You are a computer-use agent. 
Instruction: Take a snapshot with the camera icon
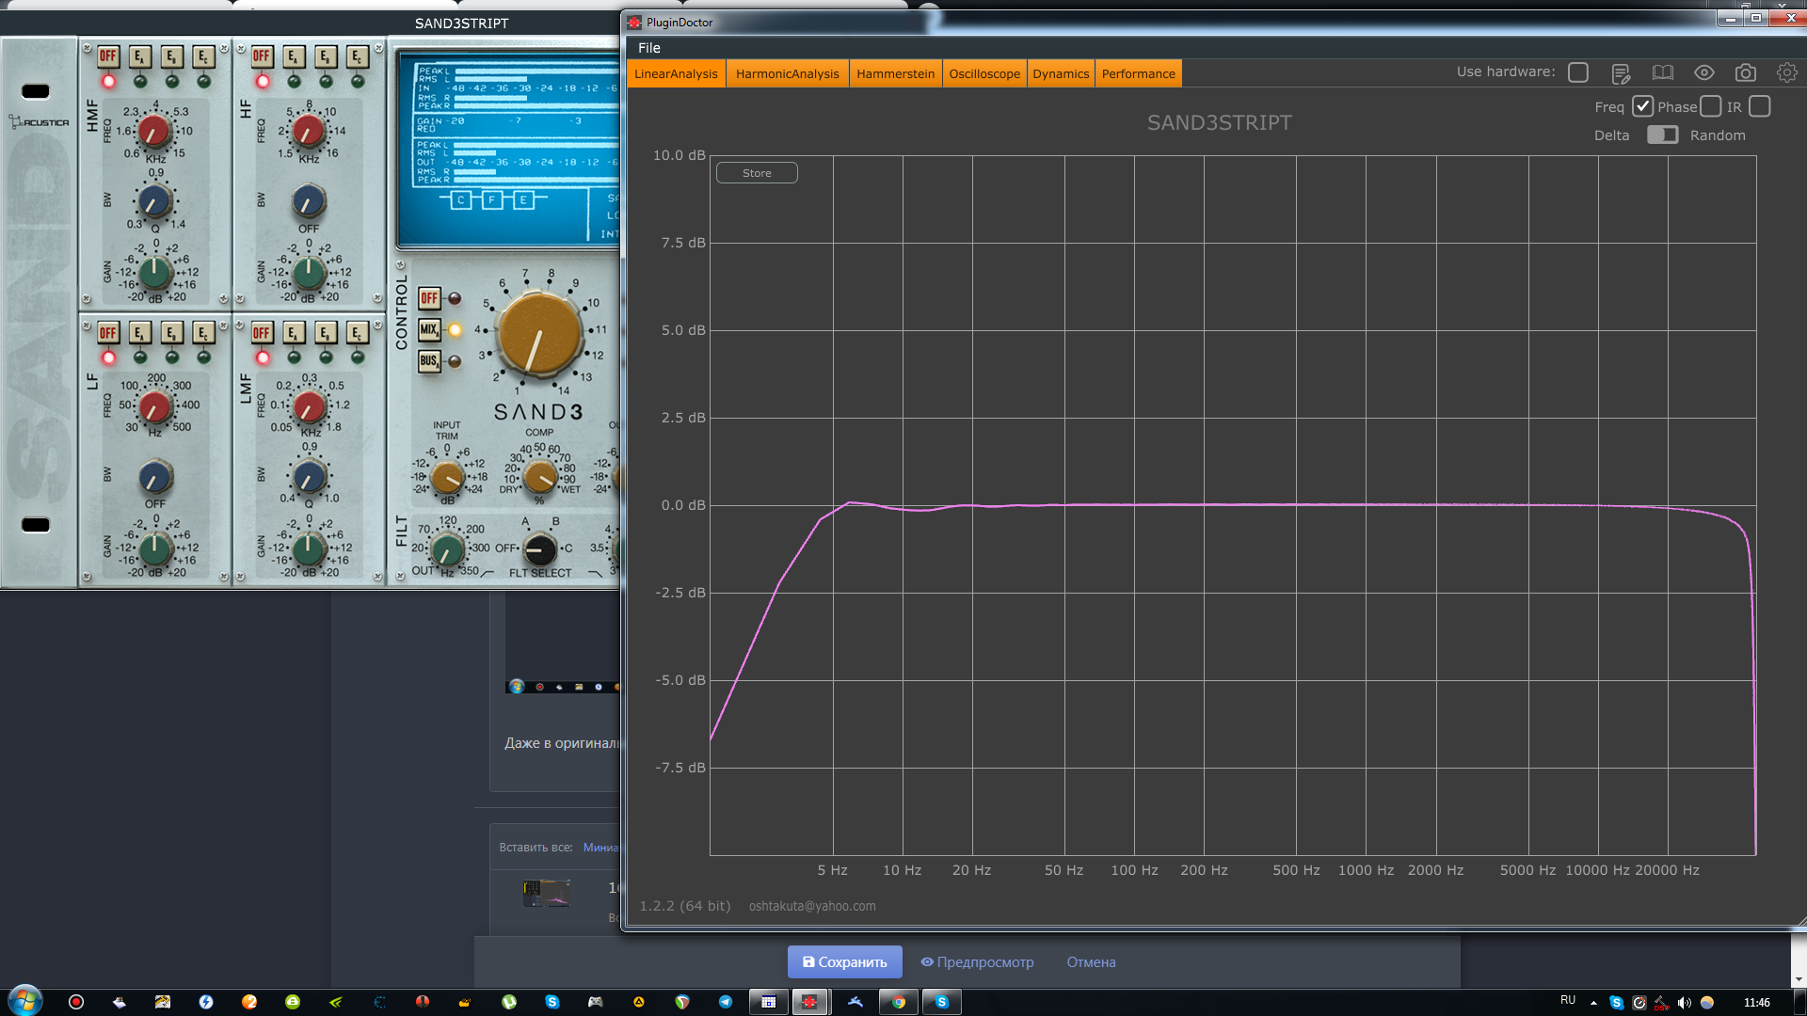[x=1746, y=72]
